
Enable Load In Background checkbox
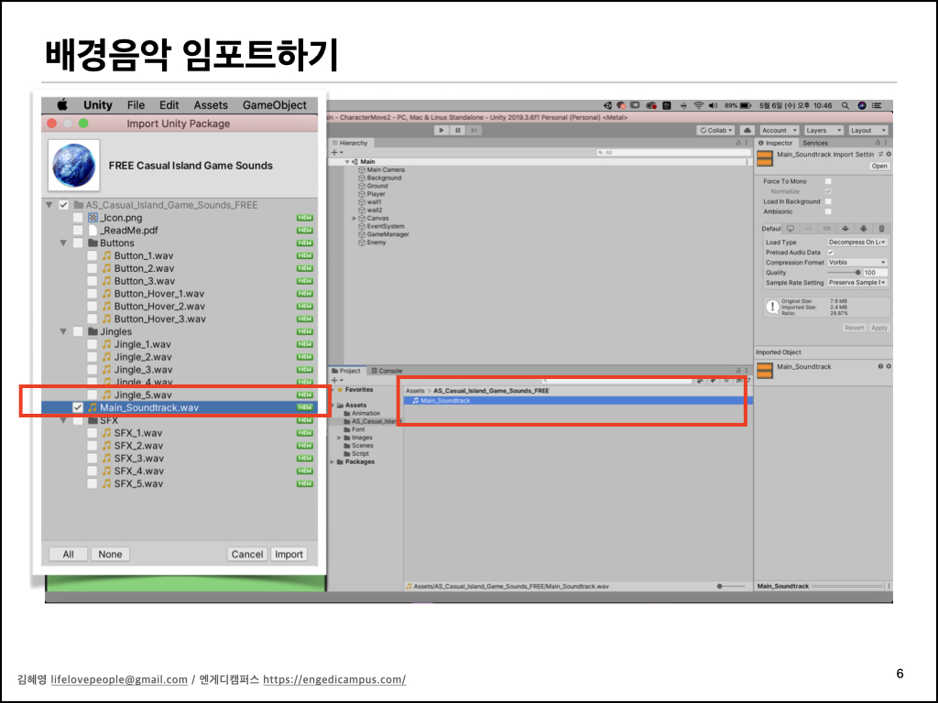[x=828, y=201]
